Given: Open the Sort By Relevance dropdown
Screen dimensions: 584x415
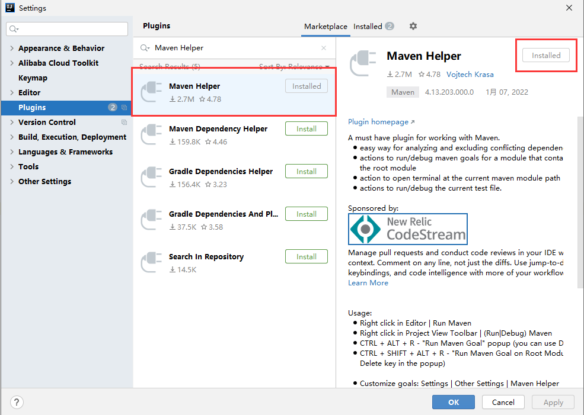Looking at the screenshot, I should 294,66.
